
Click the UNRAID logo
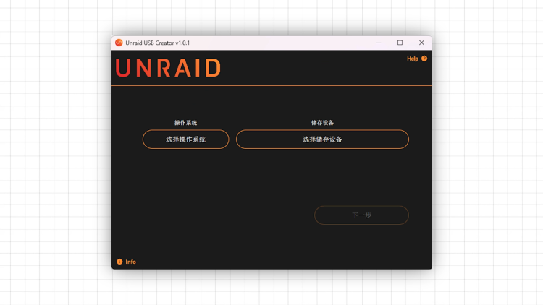[168, 67]
